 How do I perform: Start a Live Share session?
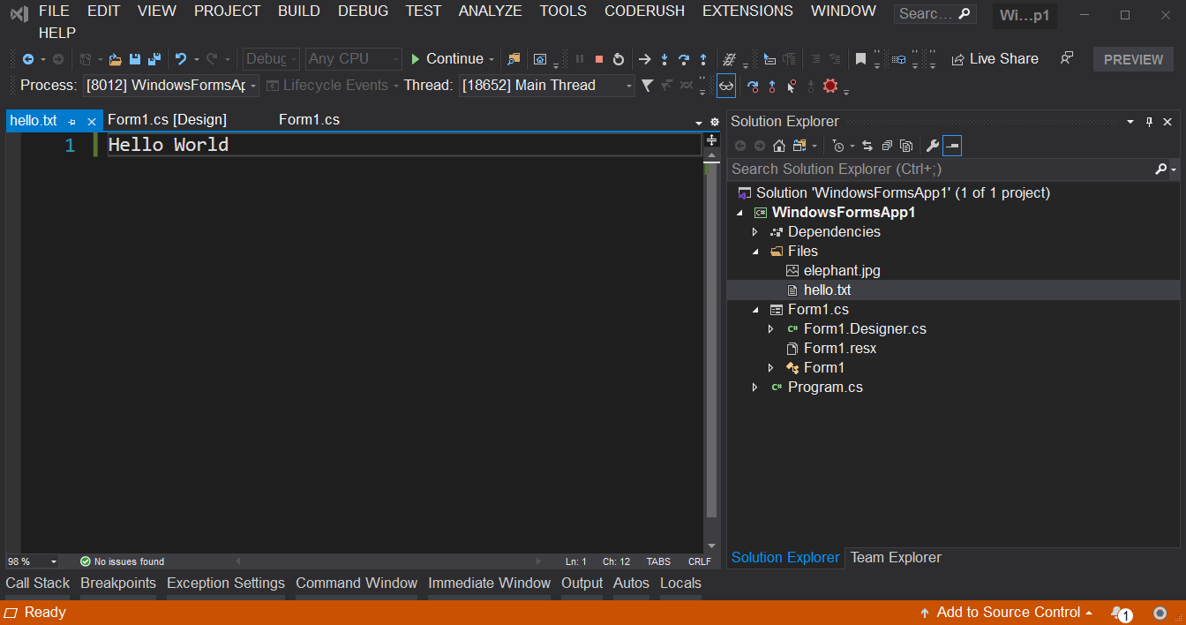point(995,58)
